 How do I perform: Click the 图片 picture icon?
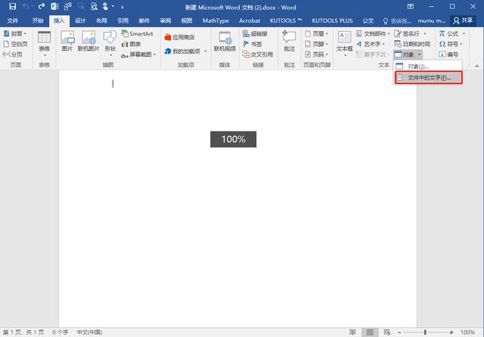point(67,41)
